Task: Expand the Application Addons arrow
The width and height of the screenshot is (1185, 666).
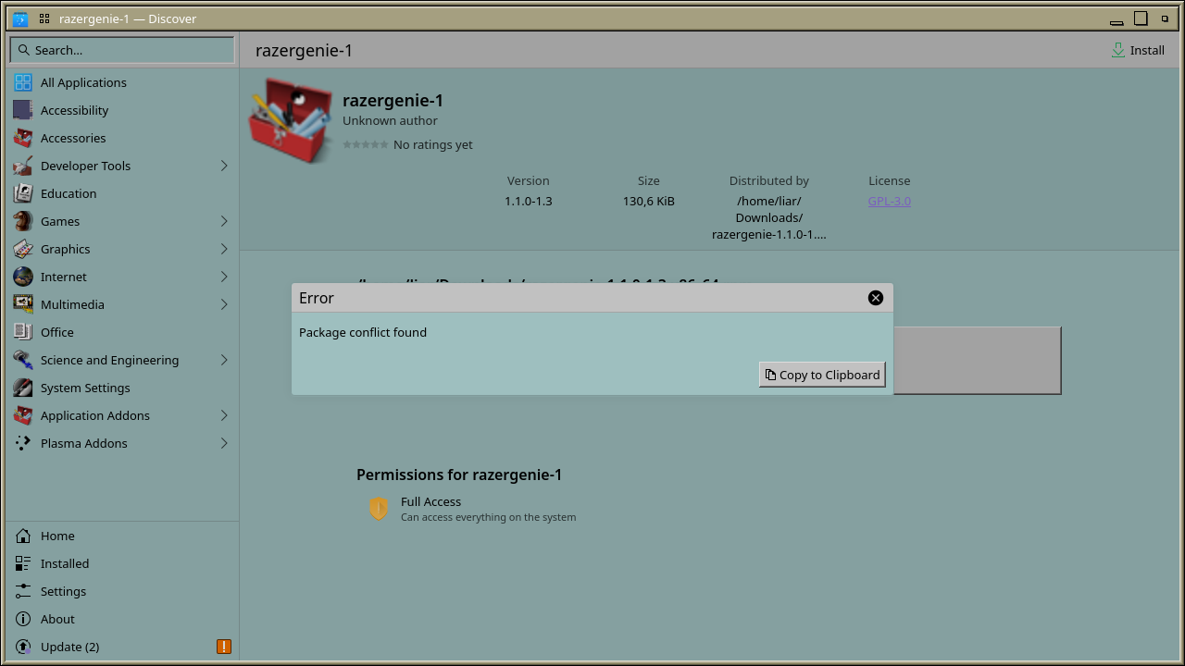Action: [224, 415]
